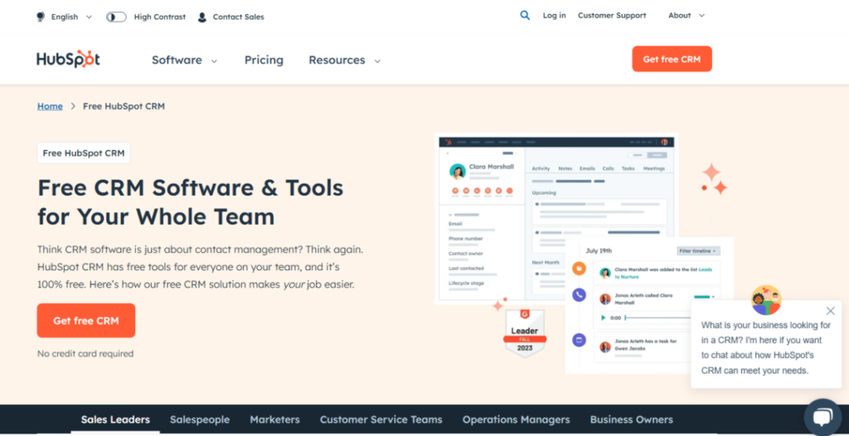The image size is (849, 436).
Task: Select the Salespeople tab
Action: click(200, 419)
